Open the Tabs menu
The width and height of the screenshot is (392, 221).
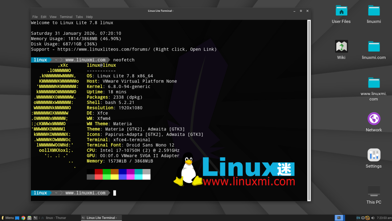click(x=79, y=16)
